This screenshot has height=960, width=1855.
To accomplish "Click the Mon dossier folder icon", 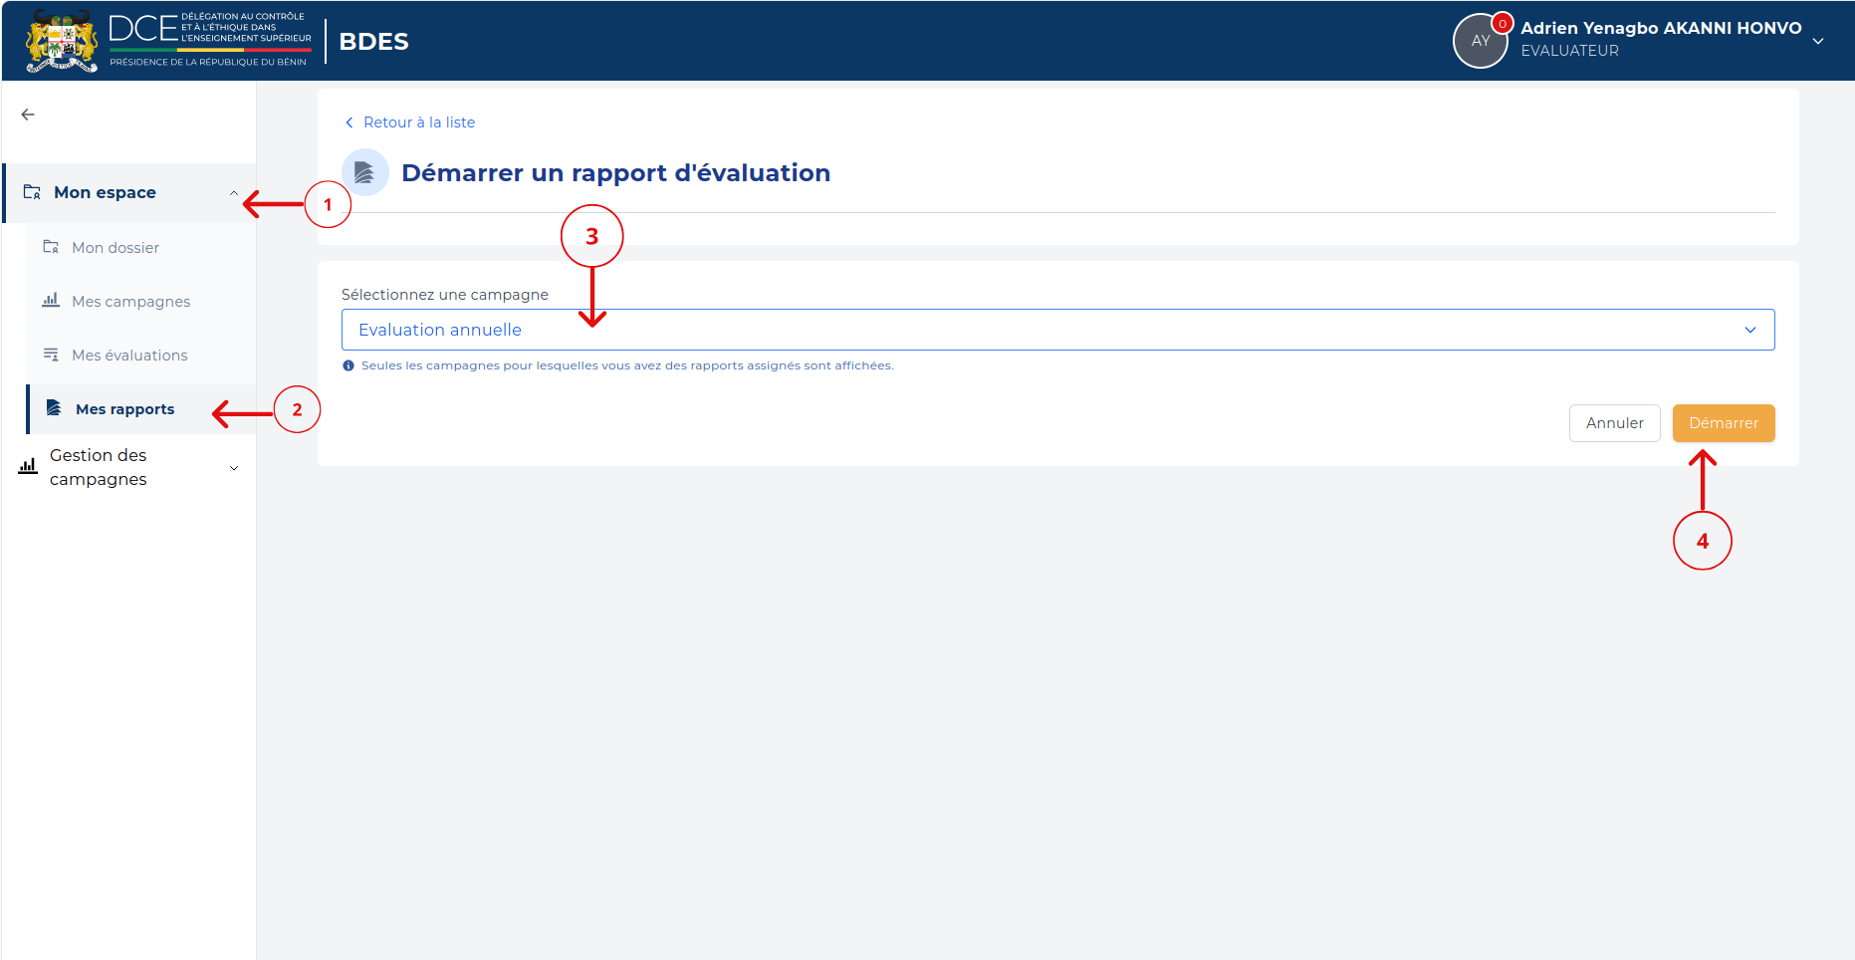I will [x=51, y=247].
